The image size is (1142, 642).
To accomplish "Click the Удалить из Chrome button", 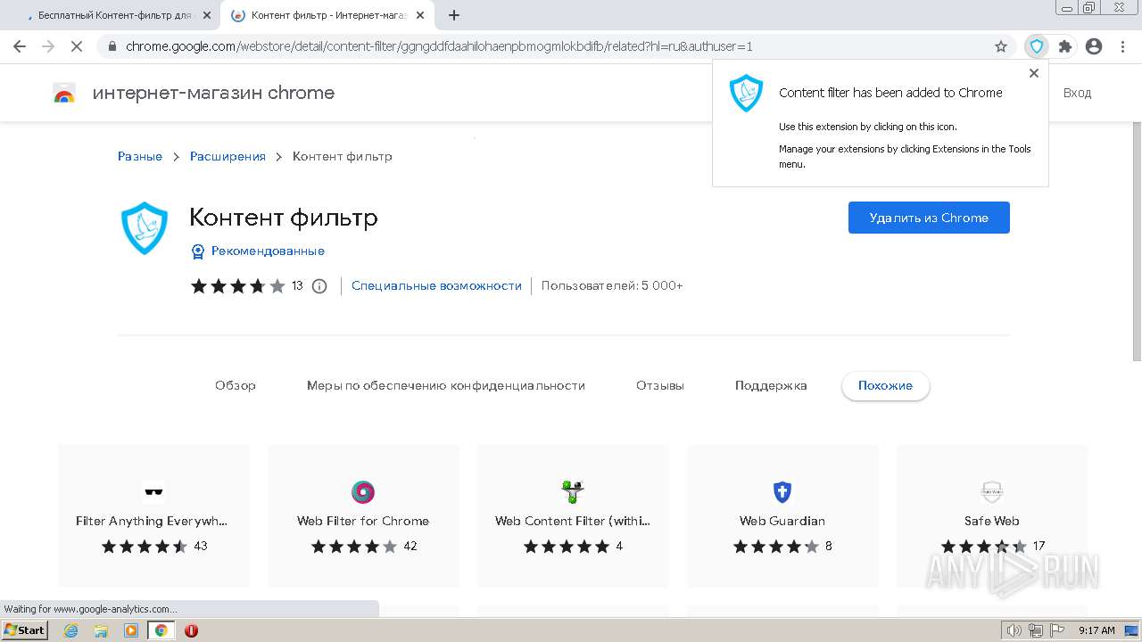I will coord(929,218).
